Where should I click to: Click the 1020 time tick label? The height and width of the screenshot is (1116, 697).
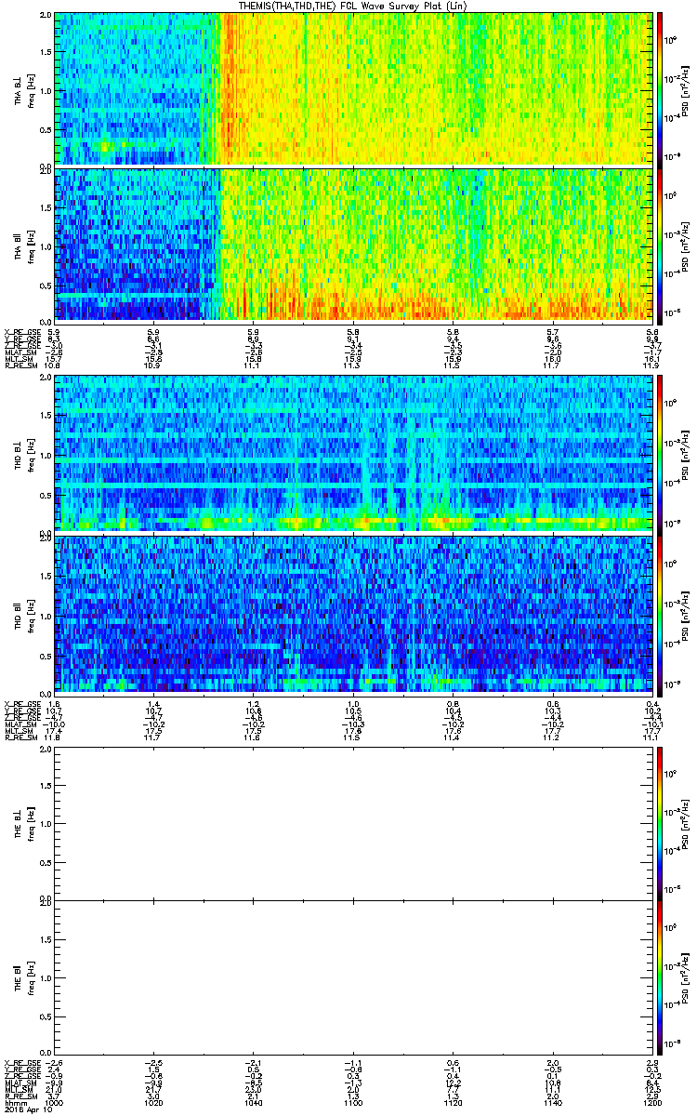tap(153, 1102)
